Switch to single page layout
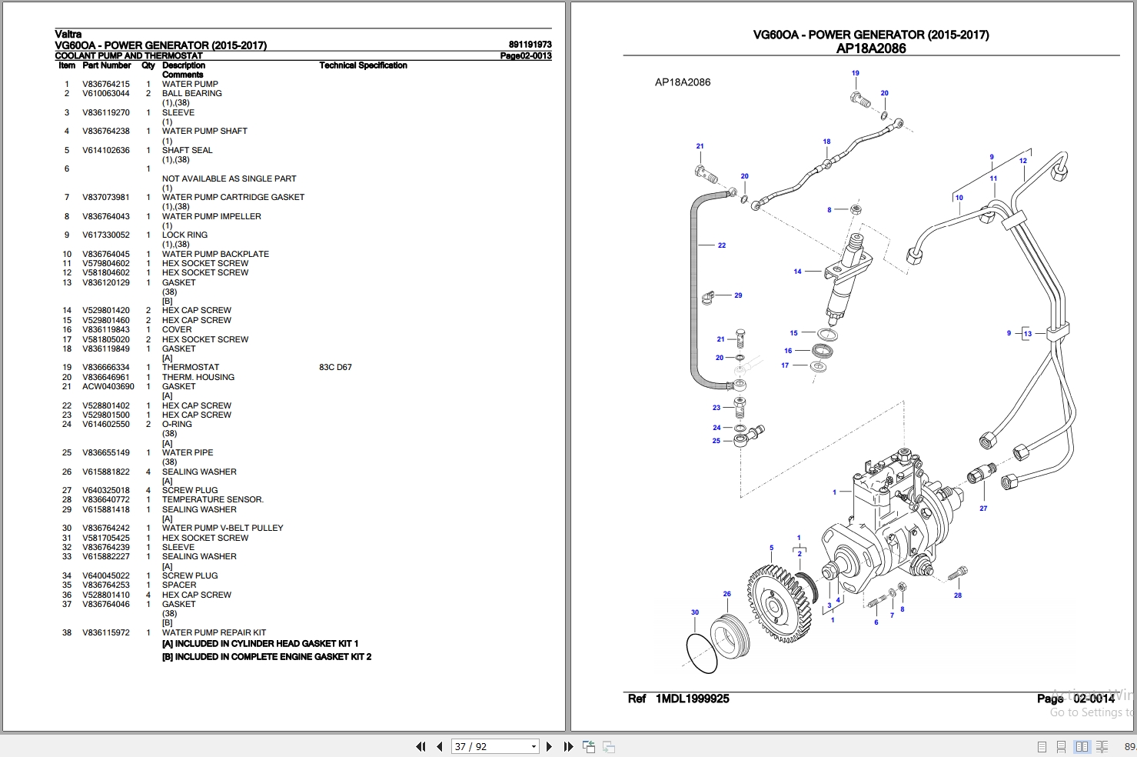The width and height of the screenshot is (1137, 757). tap(1042, 746)
